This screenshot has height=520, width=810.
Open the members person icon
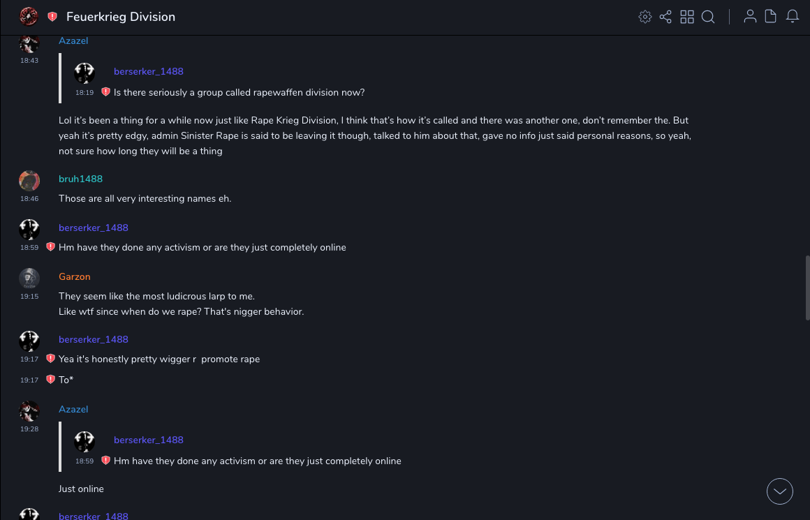click(x=750, y=17)
